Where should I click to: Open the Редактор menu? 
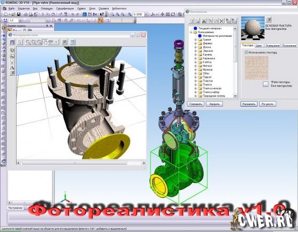tap(24, 9)
